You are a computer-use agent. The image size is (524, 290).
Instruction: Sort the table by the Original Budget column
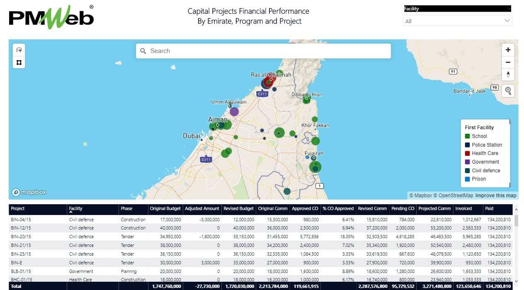tap(165, 209)
